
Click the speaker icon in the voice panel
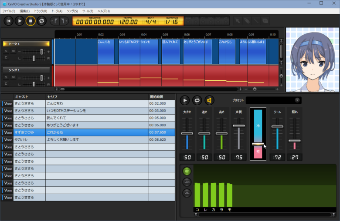tap(209, 100)
